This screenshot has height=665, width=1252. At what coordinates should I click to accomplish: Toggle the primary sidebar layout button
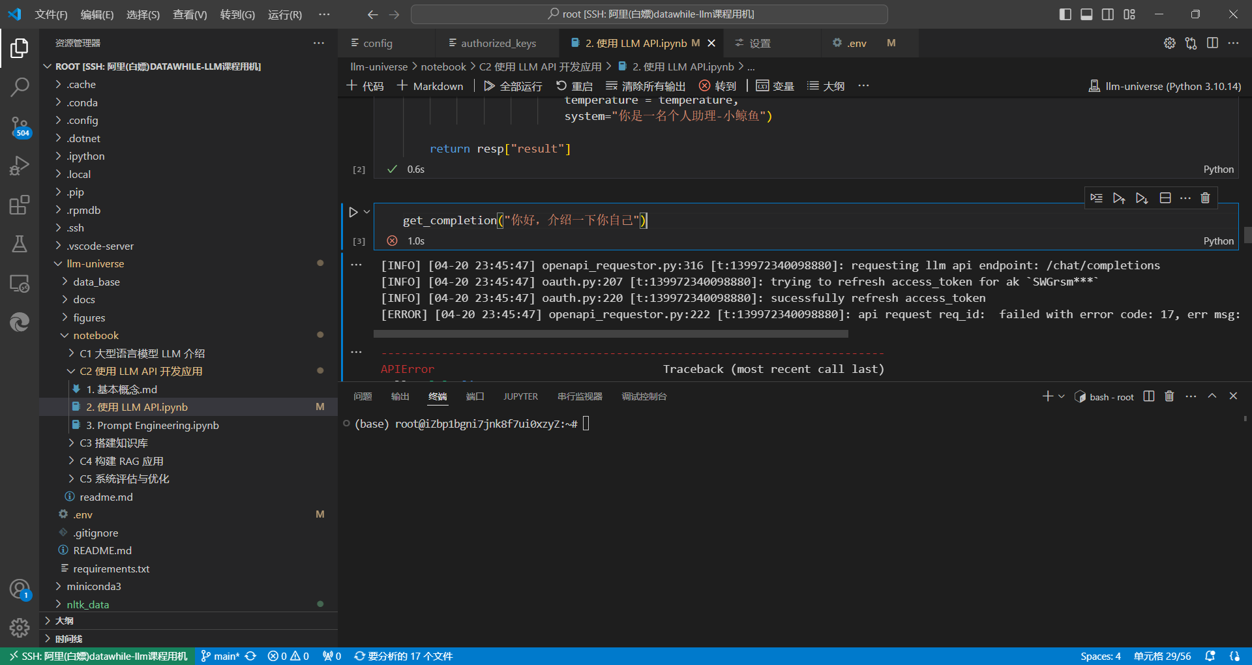point(1065,14)
